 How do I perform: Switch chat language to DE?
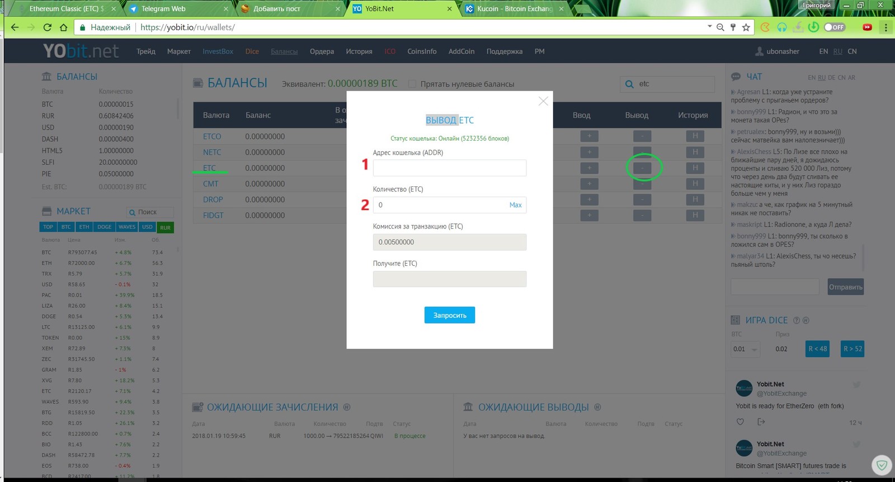(832, 78)
